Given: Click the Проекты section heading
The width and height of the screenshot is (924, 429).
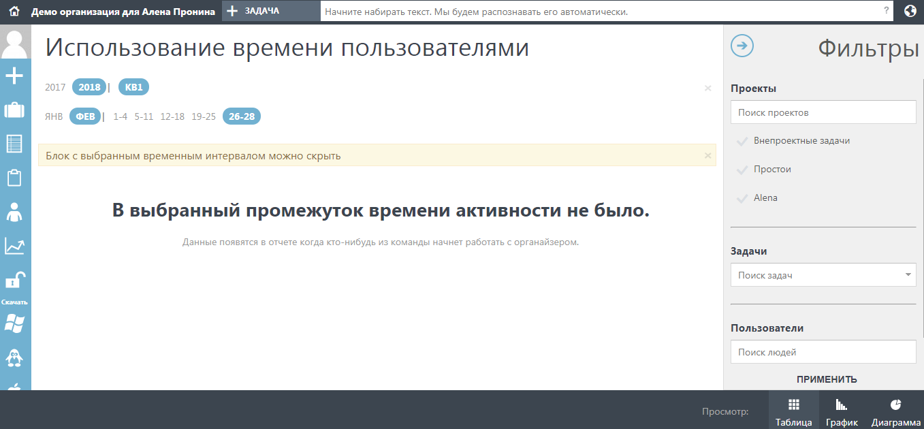Looking at the screenshot, I should pos(753,89).
